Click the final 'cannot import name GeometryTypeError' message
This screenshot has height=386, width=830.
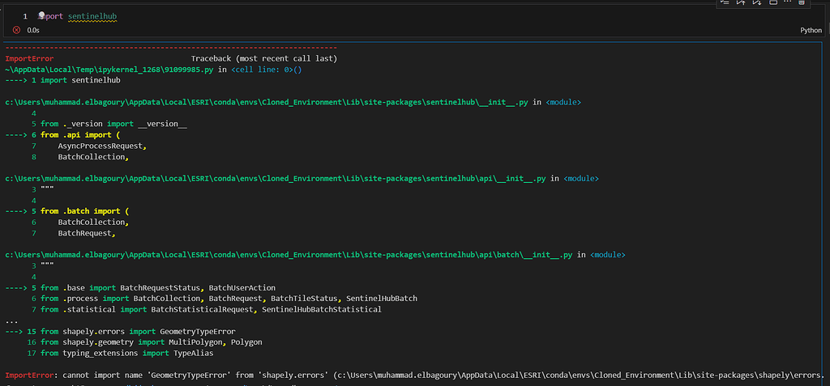tap(415, 375)
